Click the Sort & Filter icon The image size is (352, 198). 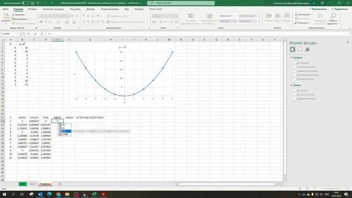(x=320, y=16)
